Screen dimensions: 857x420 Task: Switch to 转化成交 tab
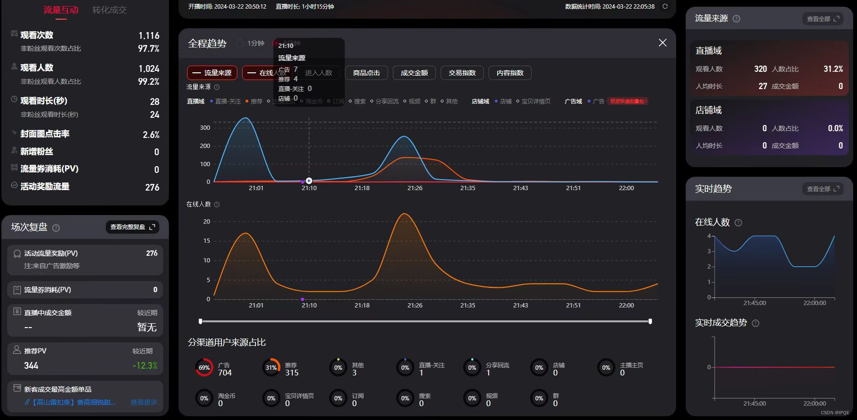[110, 10]
